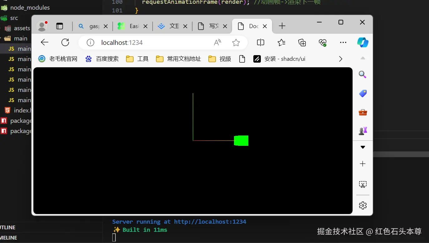The height and width of the screenshot is (243, 429).
Task: Take a screenshot from the sidebar
Action: click(363, 184)
